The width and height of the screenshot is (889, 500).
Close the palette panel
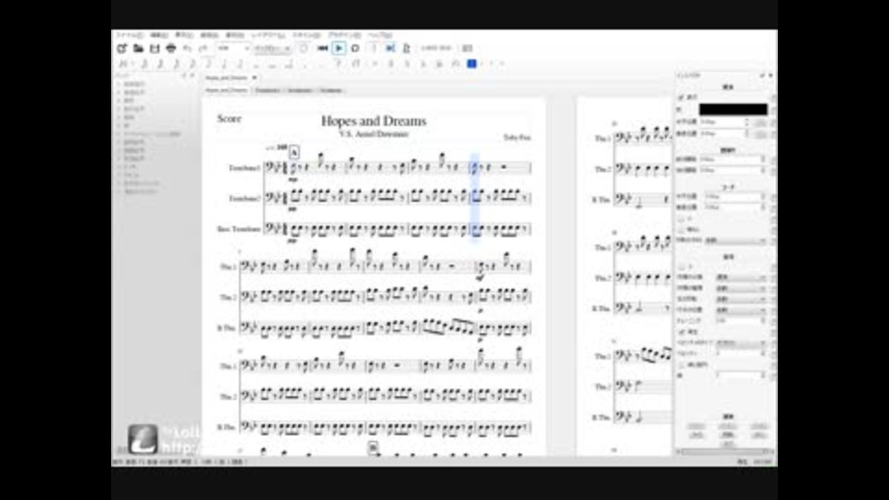tap(193, 75)
